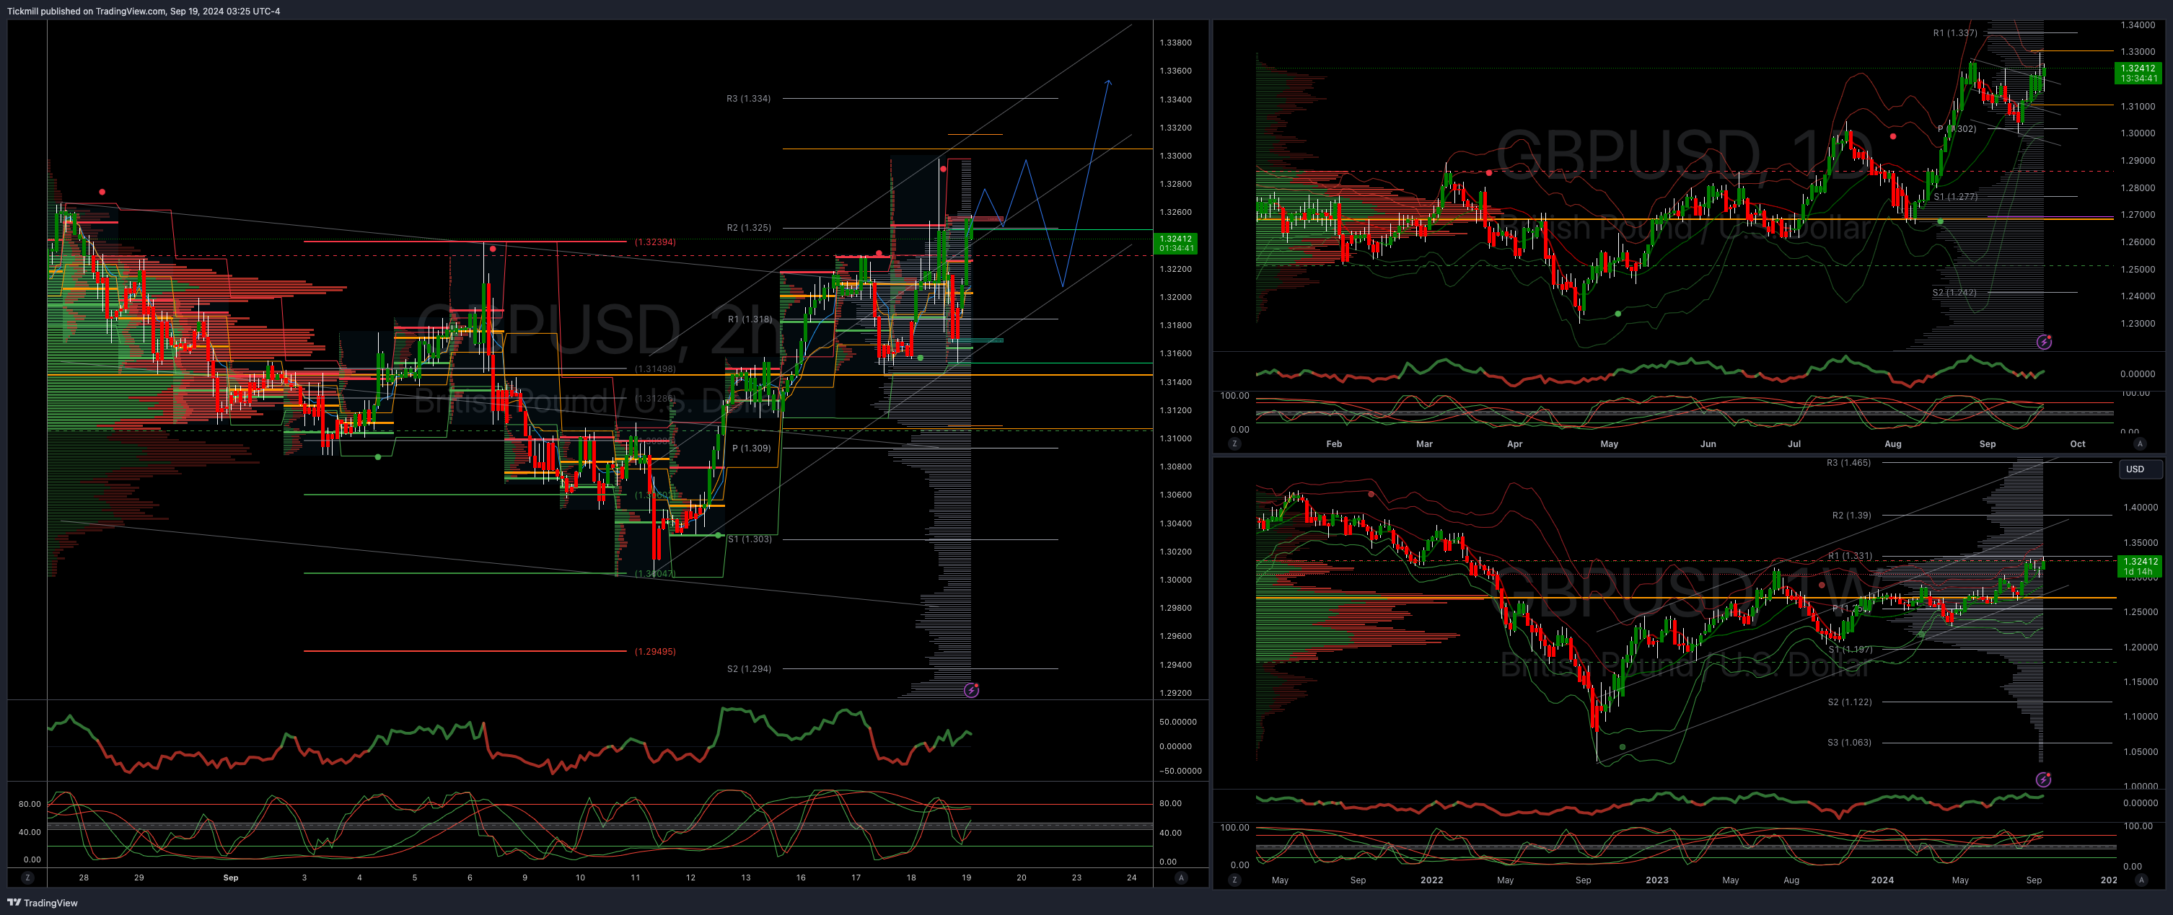
Task: Select the R3 (1.465) label on weekly chart
Action: click(x=1848, y=463)
